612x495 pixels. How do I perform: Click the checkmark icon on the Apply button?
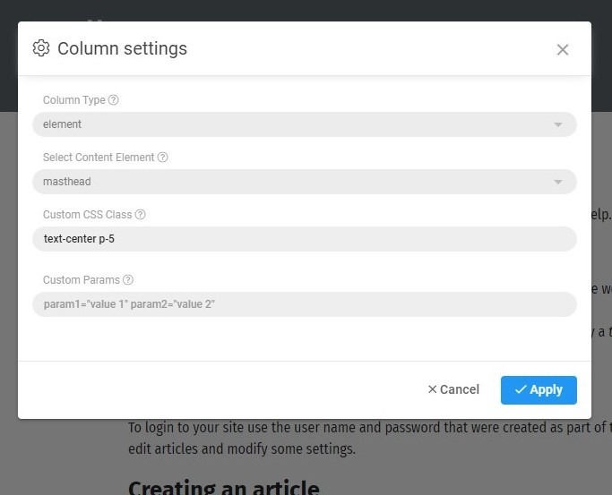tap(520, 389)
